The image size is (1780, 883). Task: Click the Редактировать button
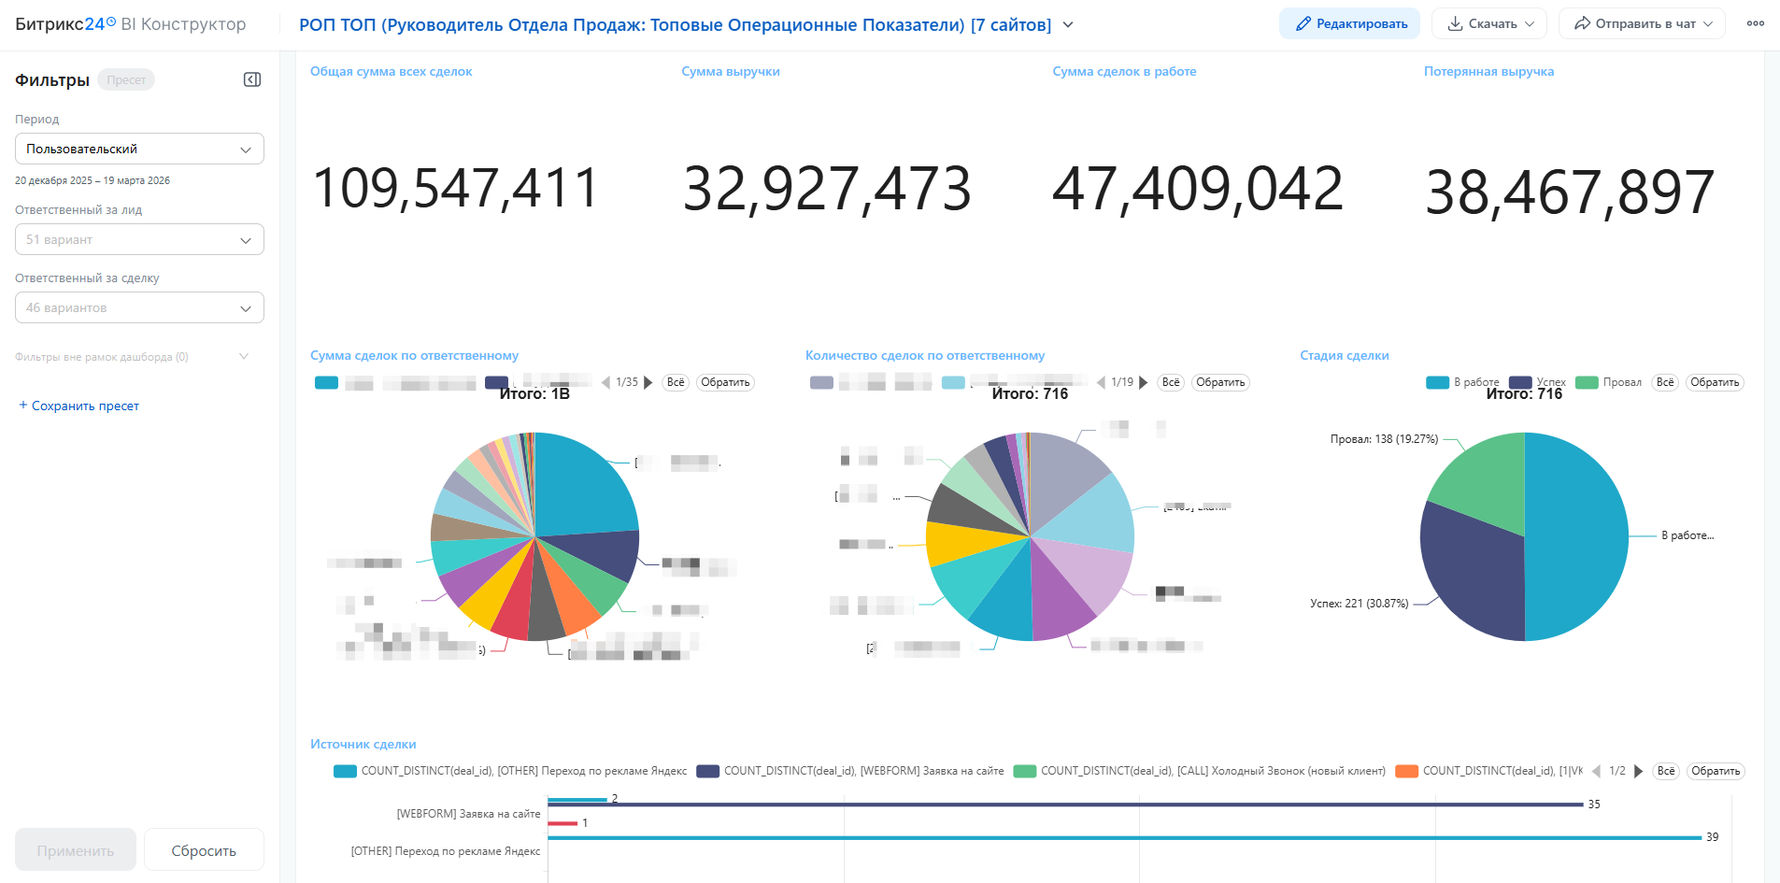point(1349,23)
